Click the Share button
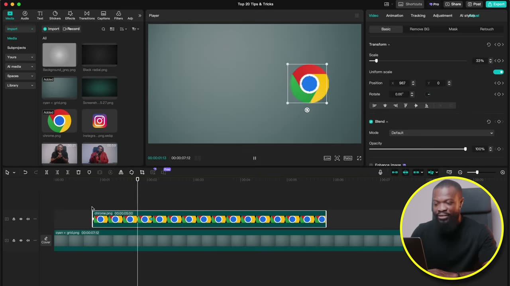510x286 pixels. pyautogui.click(x=453, y=4)
